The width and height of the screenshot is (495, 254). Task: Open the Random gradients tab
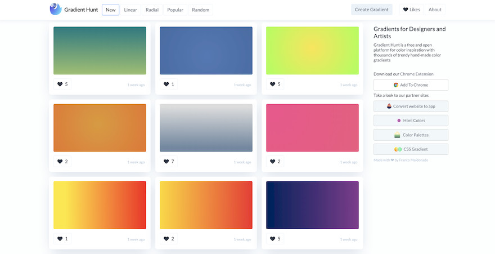200,10
